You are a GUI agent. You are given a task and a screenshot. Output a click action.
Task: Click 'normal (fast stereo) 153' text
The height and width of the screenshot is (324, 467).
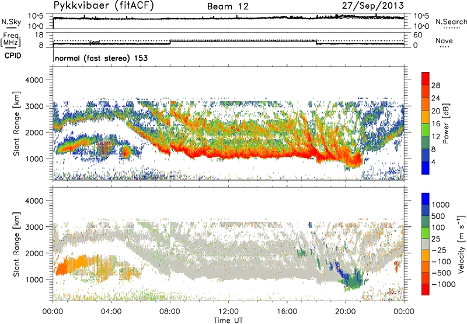(101, 58)
